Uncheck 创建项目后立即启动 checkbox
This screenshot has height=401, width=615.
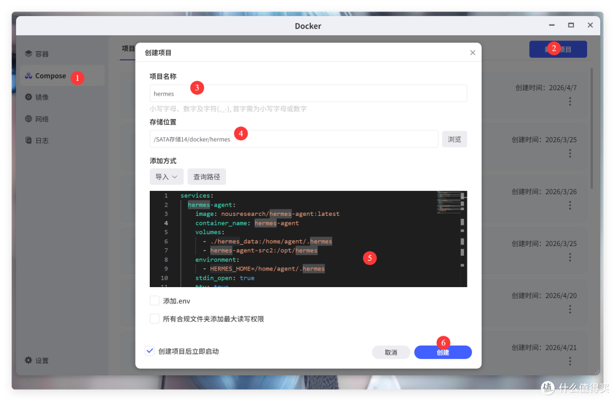pos(150,351)
